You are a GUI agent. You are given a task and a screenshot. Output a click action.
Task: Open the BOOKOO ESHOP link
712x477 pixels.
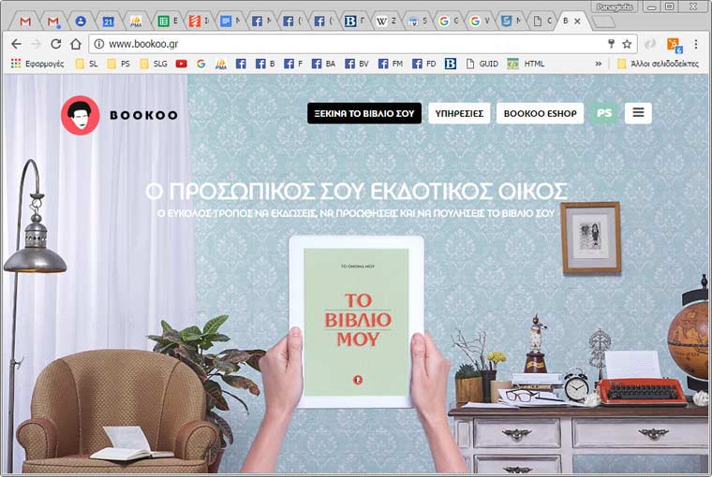[540, 113]
